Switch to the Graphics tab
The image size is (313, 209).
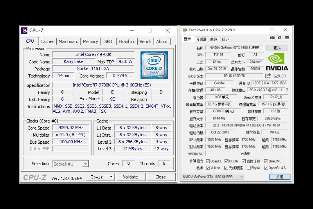pos(127,41)
